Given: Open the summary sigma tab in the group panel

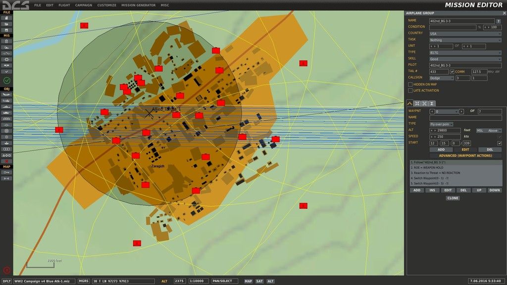Looking at the screenshot, I should (432, 103).
